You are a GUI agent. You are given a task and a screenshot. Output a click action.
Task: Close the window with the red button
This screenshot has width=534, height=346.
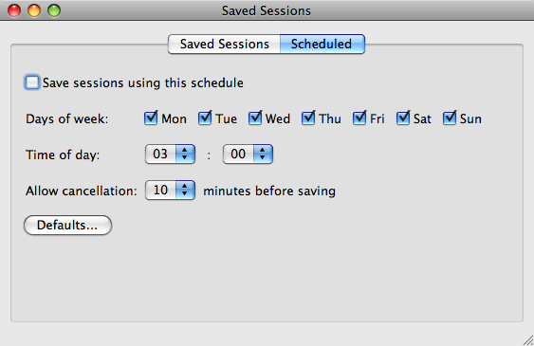(14, 10)
